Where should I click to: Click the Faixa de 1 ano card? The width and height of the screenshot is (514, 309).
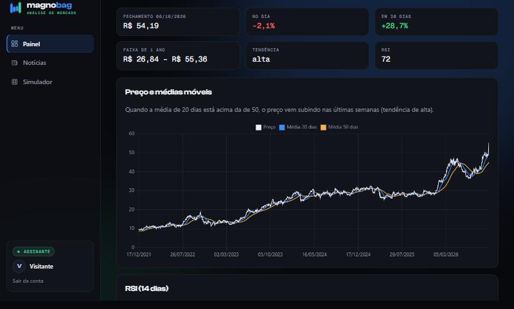point(178,55)
